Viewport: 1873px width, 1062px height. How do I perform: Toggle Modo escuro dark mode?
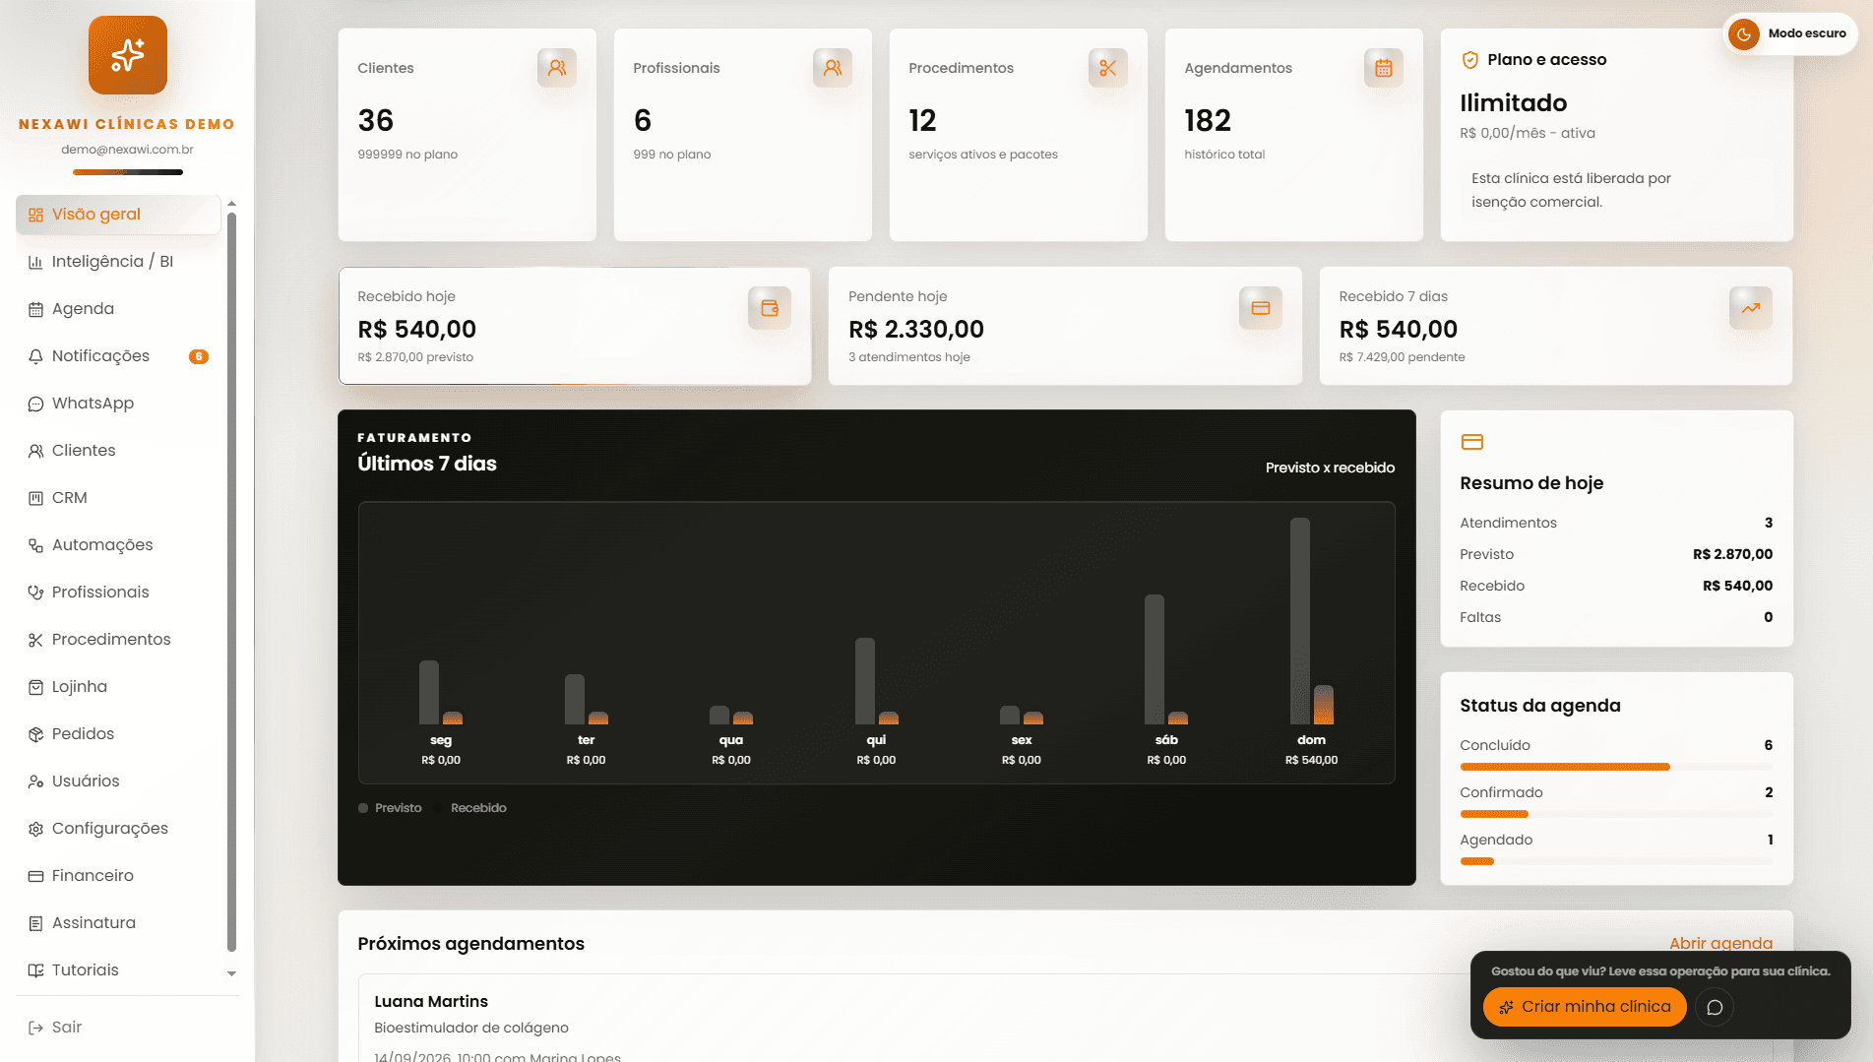(1790, 33)
